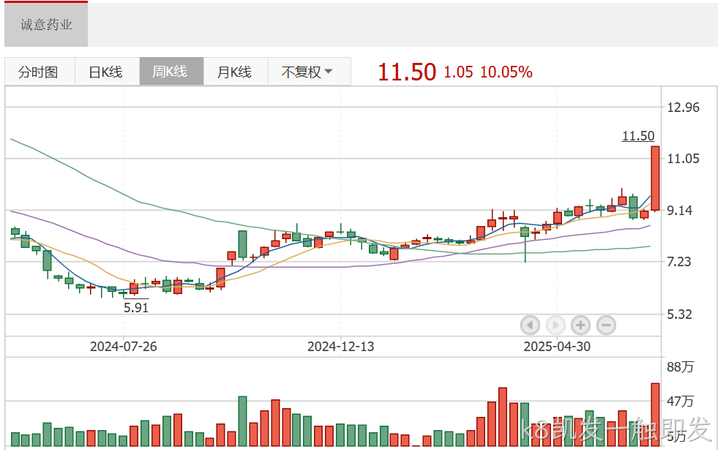Switch to the 分时图 tab
This screenshot has width=723, height=452.
click(38, 72)
